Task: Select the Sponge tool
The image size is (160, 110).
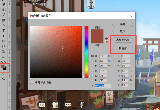Action: [x=3, y=20]
